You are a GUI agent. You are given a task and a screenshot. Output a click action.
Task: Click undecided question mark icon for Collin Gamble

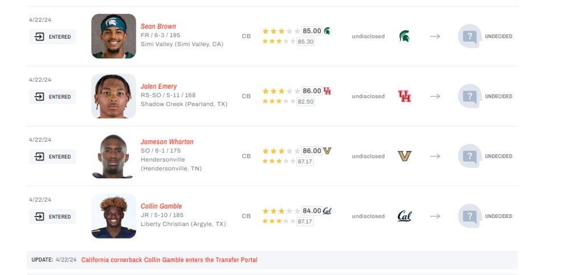[x=470, y=216]
